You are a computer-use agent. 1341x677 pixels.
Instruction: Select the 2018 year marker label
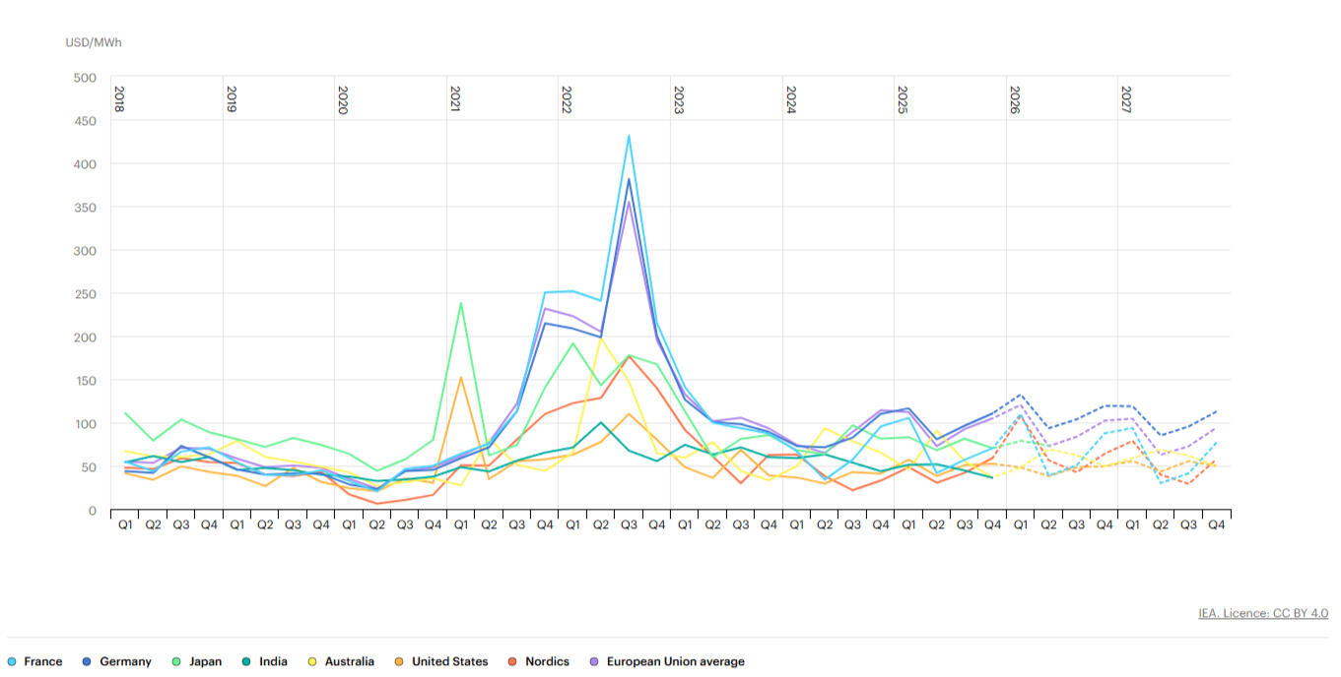point(119,99)
